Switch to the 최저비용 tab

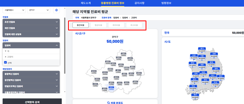click(116, 25)
